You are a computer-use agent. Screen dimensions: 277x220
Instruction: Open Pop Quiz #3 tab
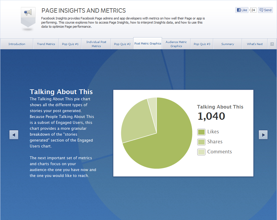coord(202,44)
